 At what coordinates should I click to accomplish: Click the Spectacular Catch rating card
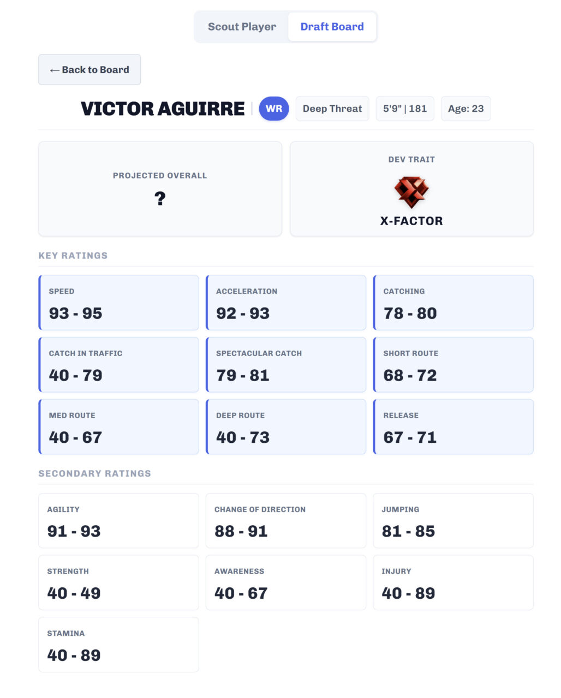point(286,365)
